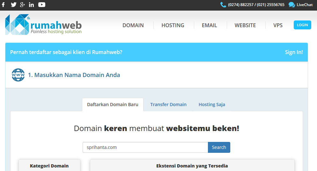Screen dimensions: 317x171
Task: Click the 'Ekstensi Domain yang Tersedia' header
Action: point(192,166)
